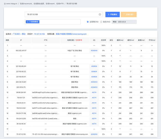Screen dimensions: 161x139
Task: Click the 广东深圳 – 移动 monitoring point link
Action: 19,34
